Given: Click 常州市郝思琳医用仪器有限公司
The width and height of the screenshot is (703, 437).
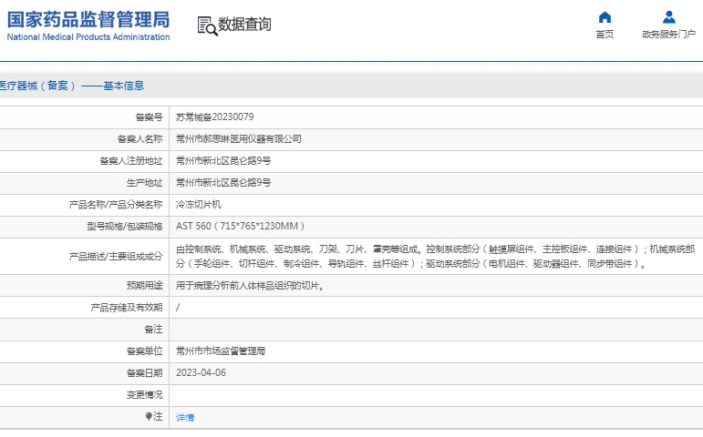Looking at the screenshot, I should tap(239, 138).
